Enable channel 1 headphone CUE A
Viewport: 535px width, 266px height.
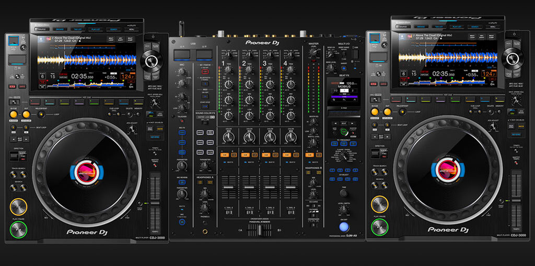pyautogui.click(x=224, y=154)
